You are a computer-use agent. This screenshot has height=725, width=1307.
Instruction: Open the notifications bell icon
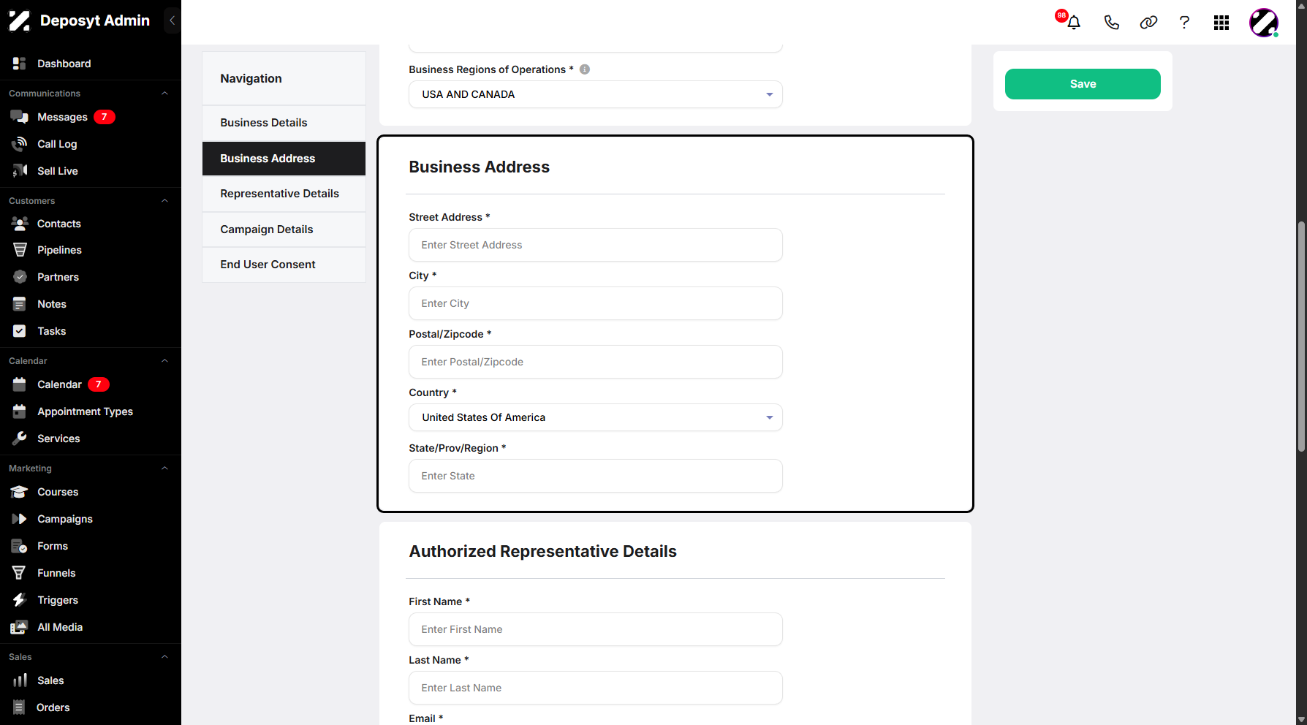(1073, 22)
